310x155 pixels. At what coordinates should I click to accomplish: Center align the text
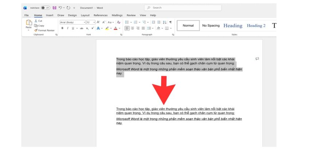(132, 28)
